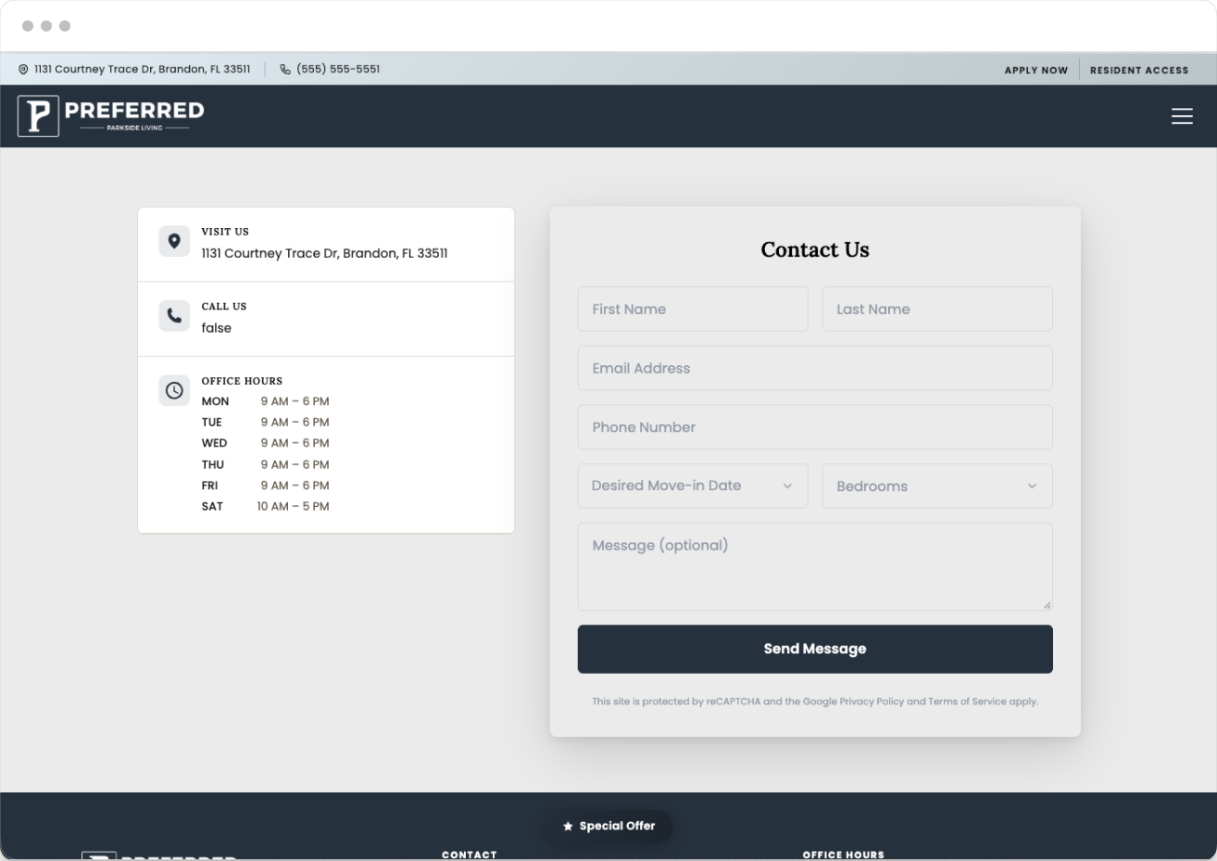
Task: Click the star icon on Special Offer
Action: 568,826
